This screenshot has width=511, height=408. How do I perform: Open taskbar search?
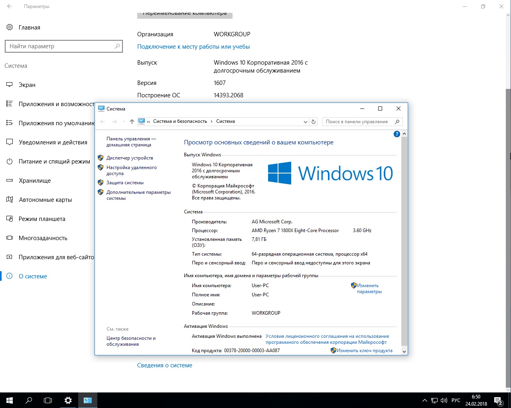click(29, 400)
